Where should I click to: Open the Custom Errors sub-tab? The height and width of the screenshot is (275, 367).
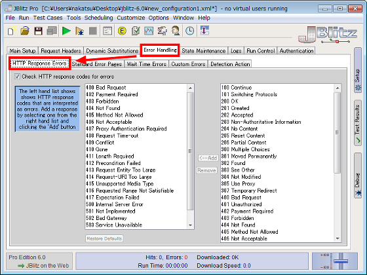tap(188, 64)
